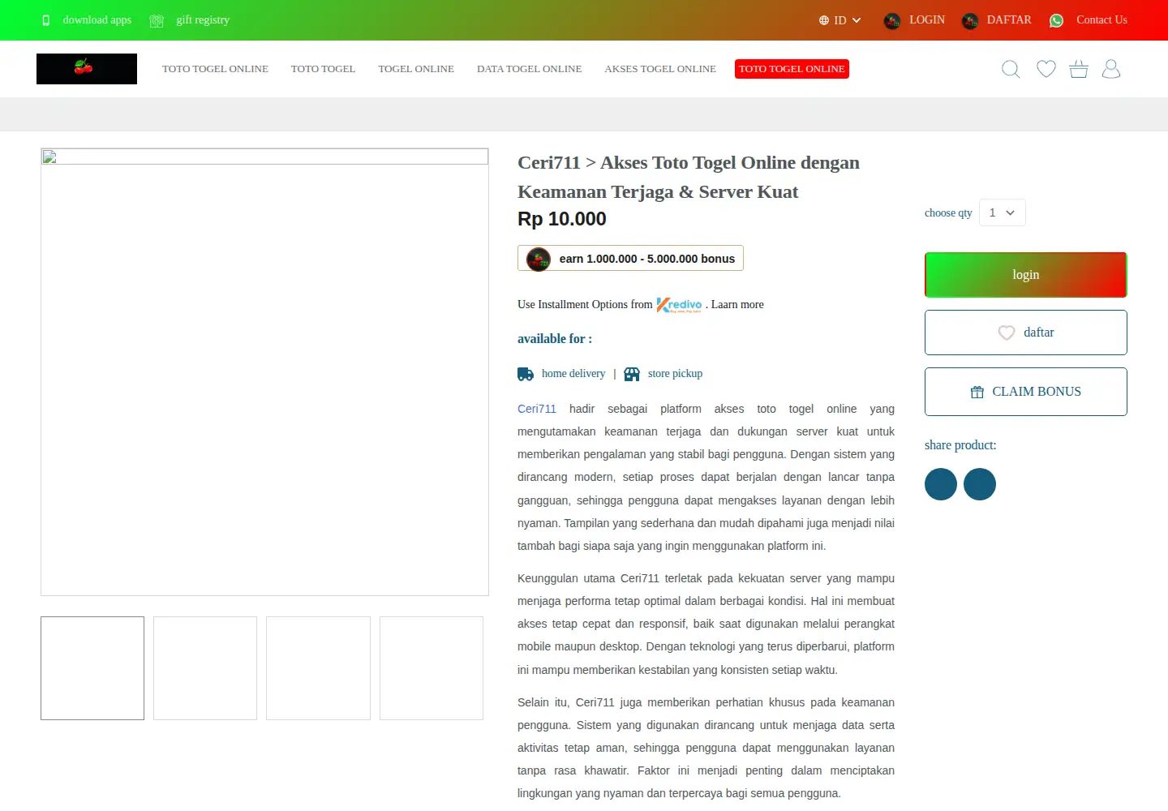Click the green-red login button

pos(1026,275)
